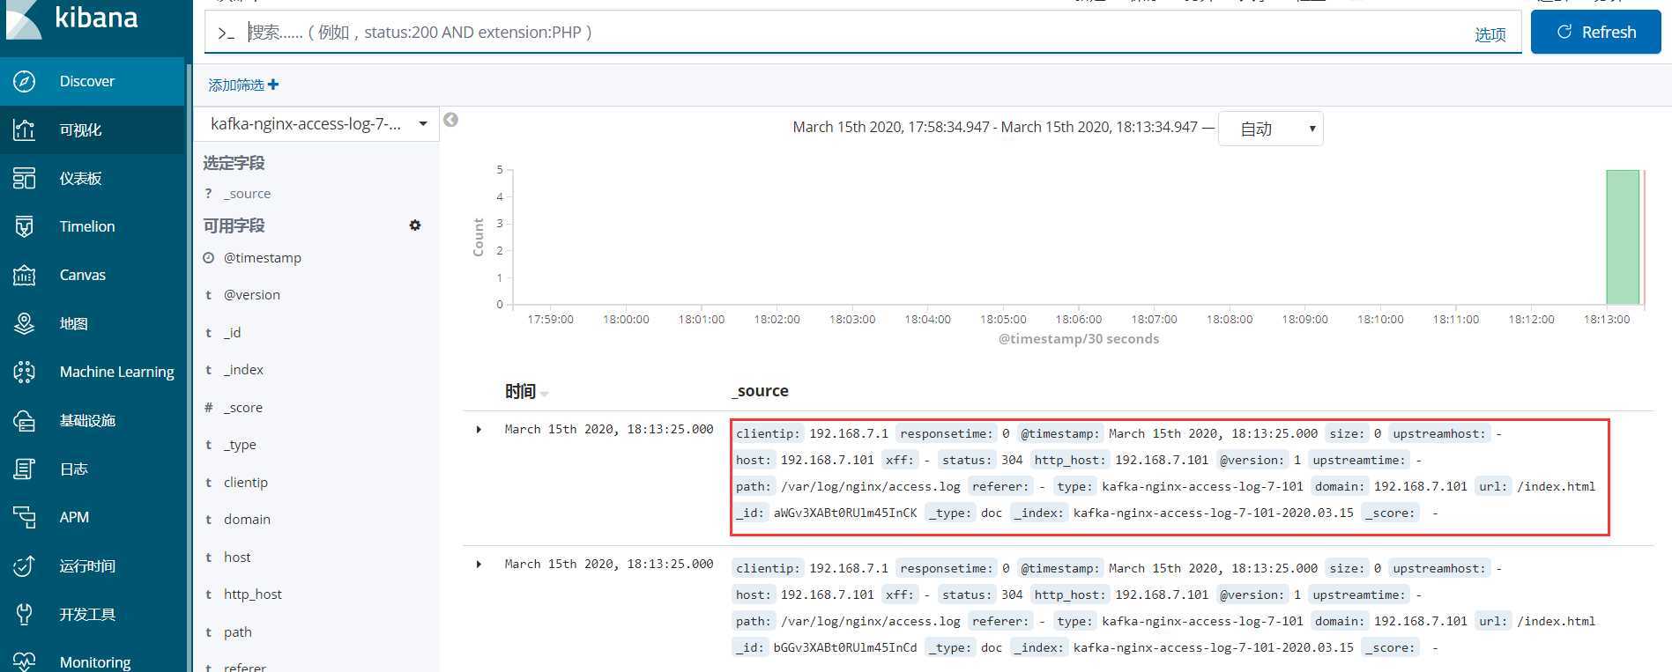Click the @timestamp clock type icon
The height and width of the screenshot is (672, 1672).
tap(209, 258)
